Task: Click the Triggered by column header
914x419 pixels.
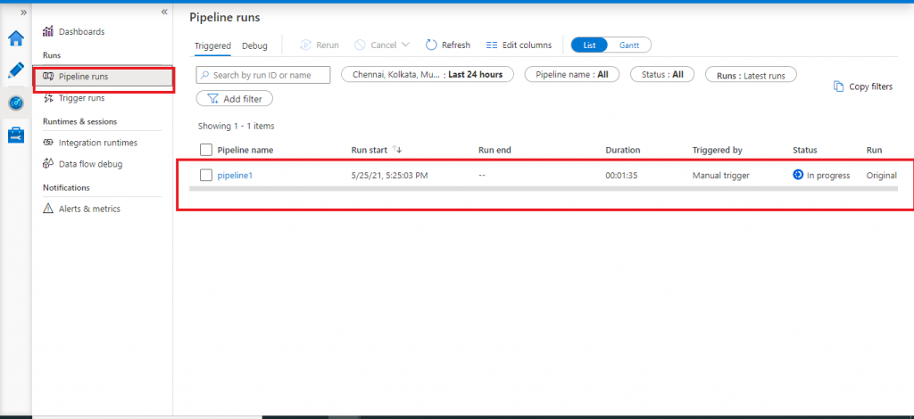Action: (x=717, y=150)
